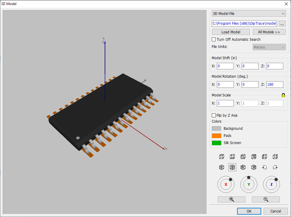Viewport: 291px width, 217px height.
Task: Select the left view cube icon
Action: [264, 157]
